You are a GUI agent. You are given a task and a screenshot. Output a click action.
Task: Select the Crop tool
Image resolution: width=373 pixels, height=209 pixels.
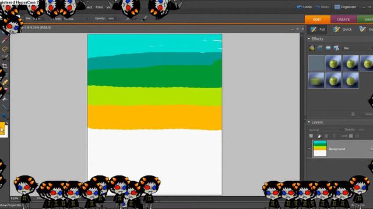pyautogui.click(x=5, y=66)
